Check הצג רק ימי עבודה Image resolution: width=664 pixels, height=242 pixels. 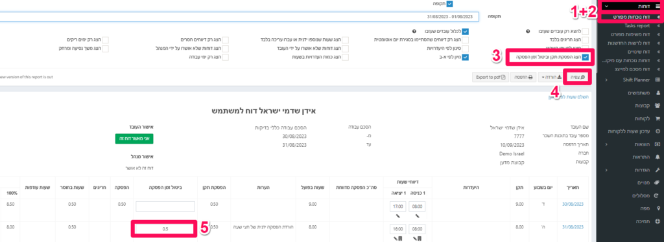(x=225, y=57)
